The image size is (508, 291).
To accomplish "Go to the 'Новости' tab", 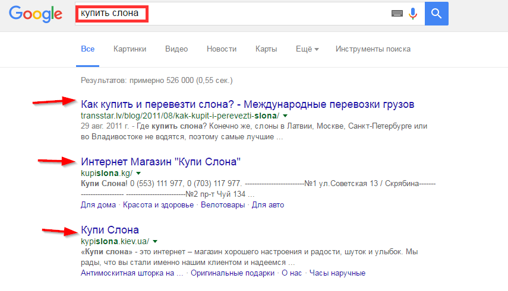I will (222, 49).
